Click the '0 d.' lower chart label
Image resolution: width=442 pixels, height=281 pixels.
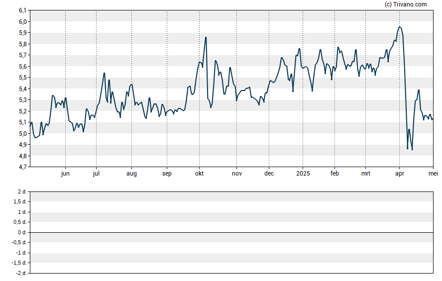[22, 232]
